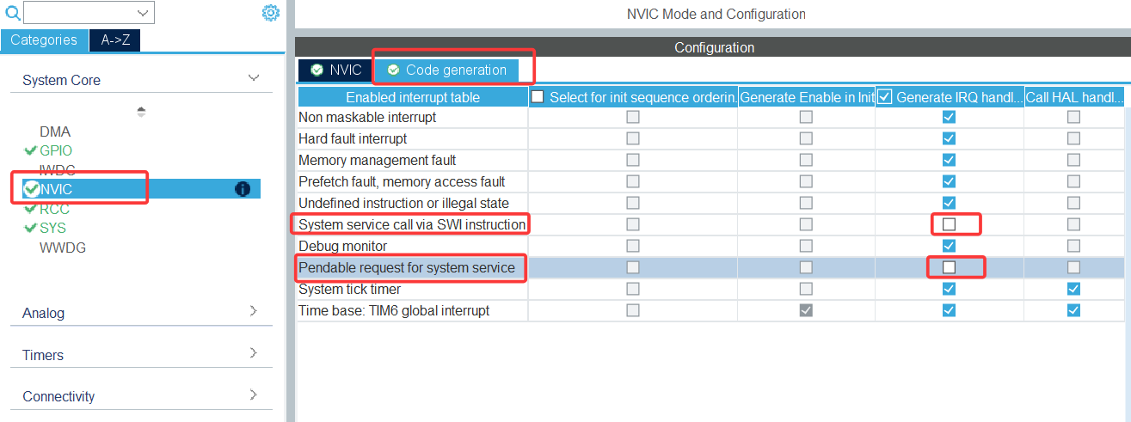Click the green check icon beside RCC
The height and width of the screenshot is (422, 1131).
(x=31, y=209)
